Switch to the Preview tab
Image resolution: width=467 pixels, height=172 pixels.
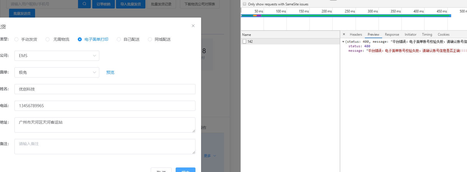[373, 35]
